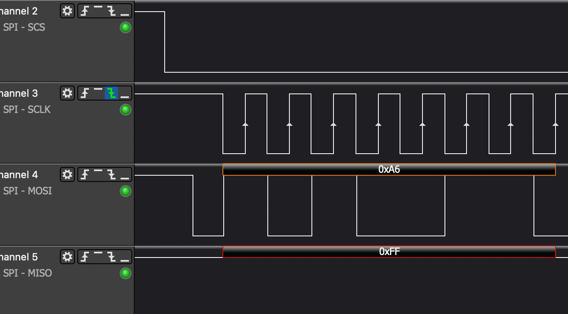Select the 0xFF data byte on MISO
568x314 pixels.
(389, 252)
